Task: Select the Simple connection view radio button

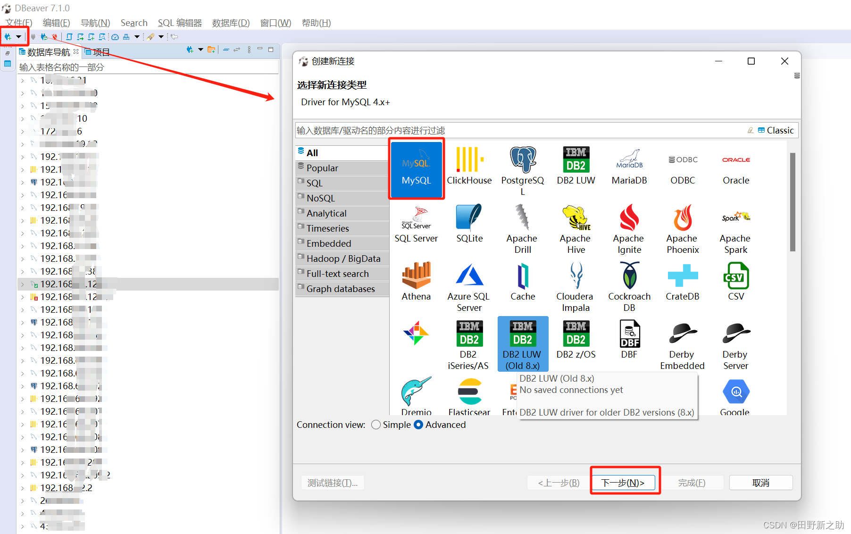Action: 376,425
